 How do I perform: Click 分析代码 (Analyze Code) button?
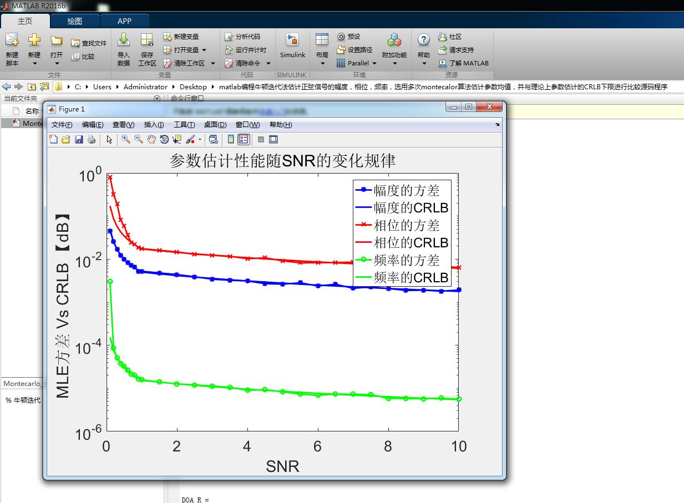click(242, 37)
